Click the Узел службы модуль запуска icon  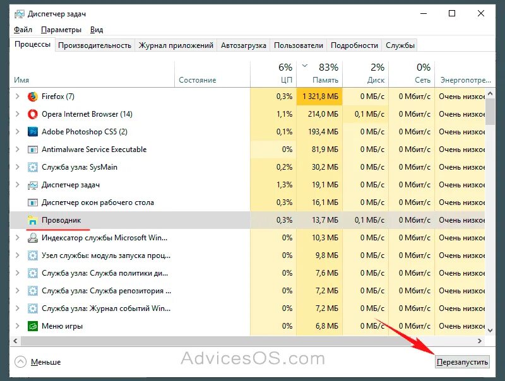(33, 255)
